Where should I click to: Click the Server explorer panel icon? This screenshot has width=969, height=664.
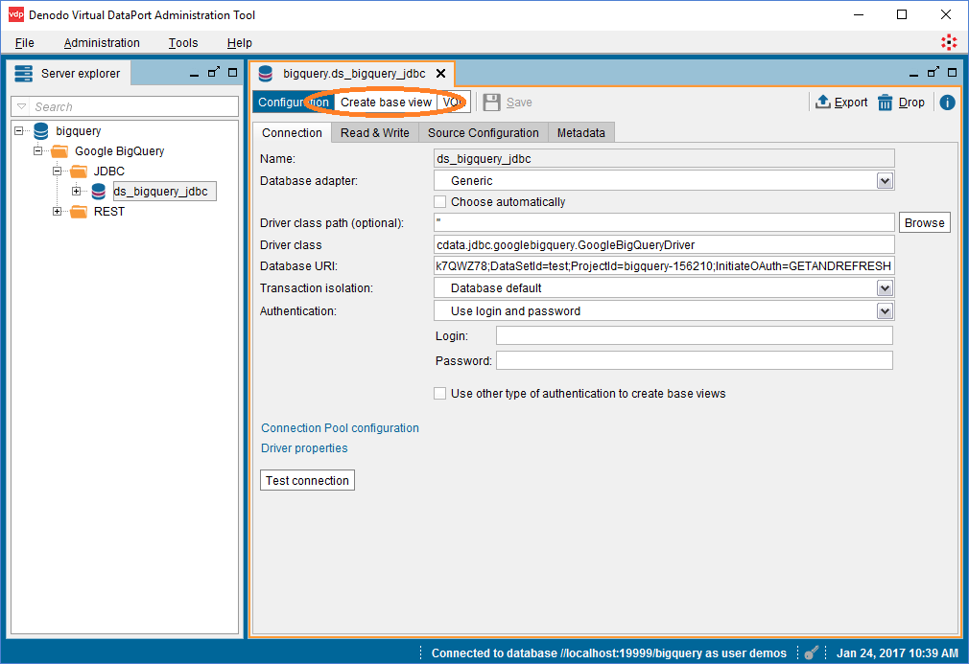coord(23,74)
